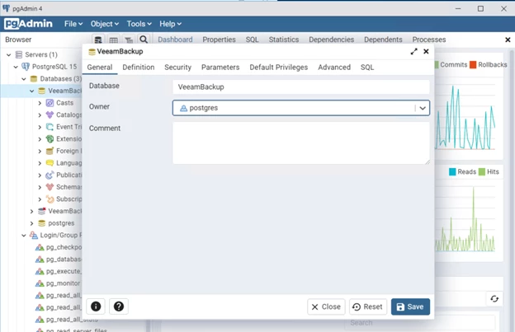515x332 pixels.
Task: Open the Default Privileges tab
Action: (x=278, y=68)
